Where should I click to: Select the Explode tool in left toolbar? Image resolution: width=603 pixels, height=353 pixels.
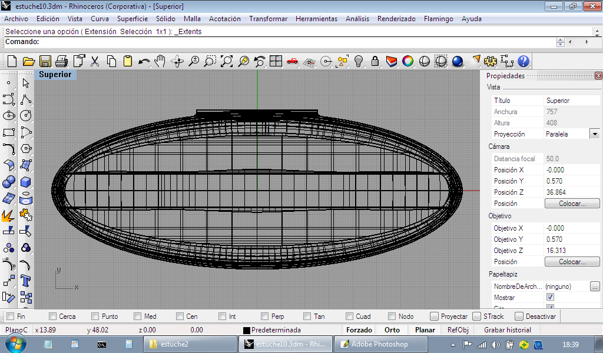[9, 216]
